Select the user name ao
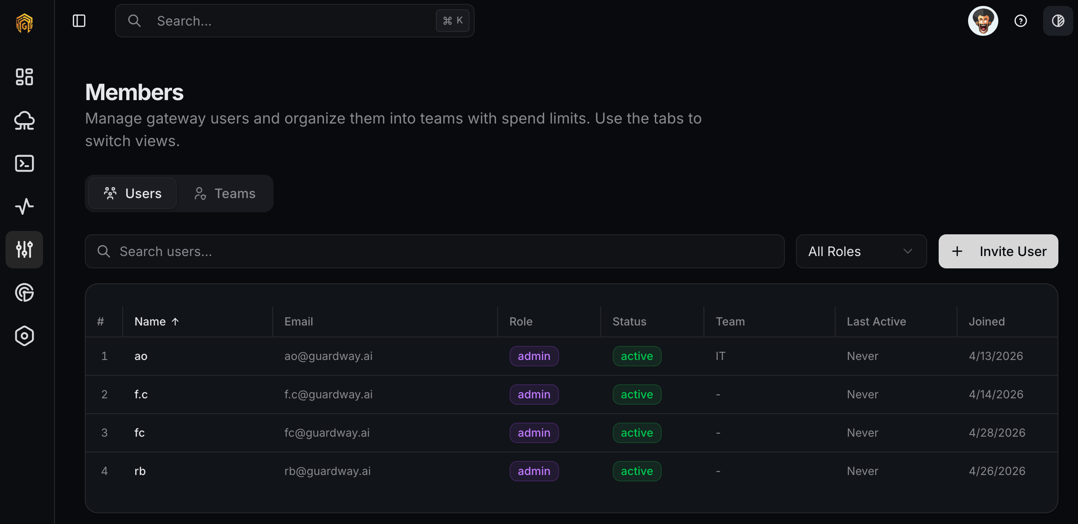Screen dimensions: 1078x524 141,356
